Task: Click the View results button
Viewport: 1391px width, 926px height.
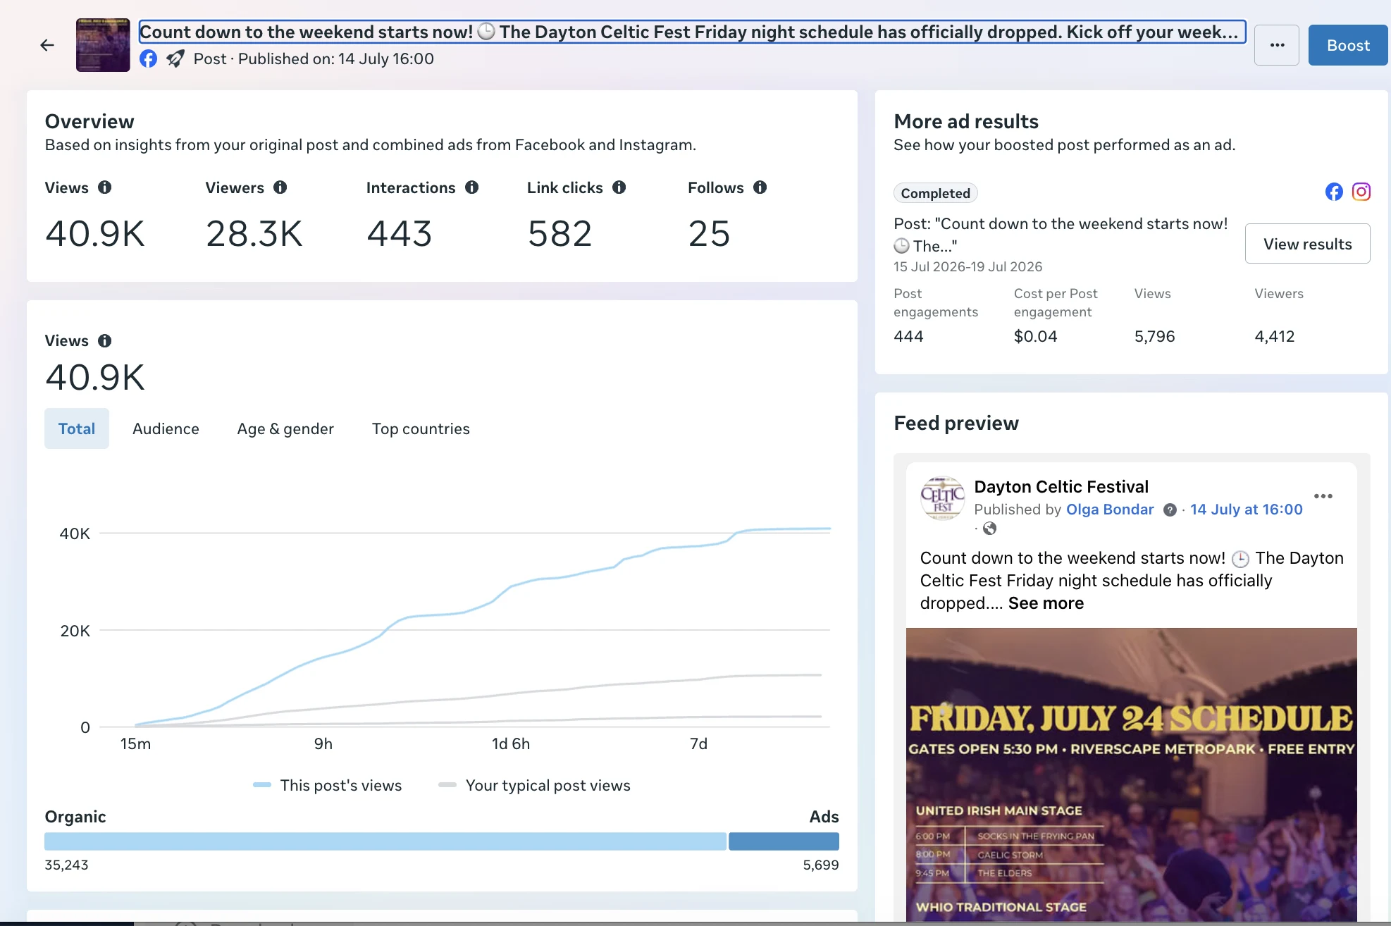Action: click(1307, 244)
